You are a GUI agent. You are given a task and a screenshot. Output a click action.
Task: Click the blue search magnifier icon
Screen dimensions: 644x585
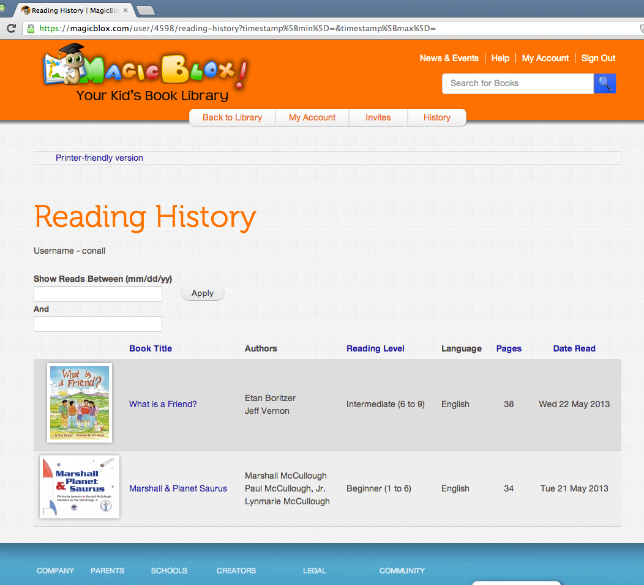(x=605, y=83)
